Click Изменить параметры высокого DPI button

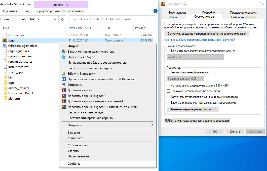[193, 109]
